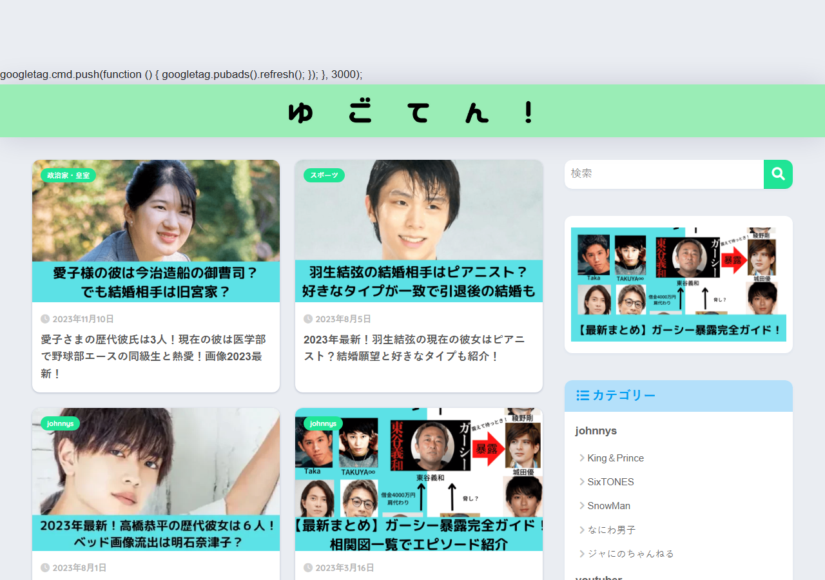Open sidebar ガーシー暴露完全ガイド banner
This screenshot has height=580, width=825.
coord(679,284)
